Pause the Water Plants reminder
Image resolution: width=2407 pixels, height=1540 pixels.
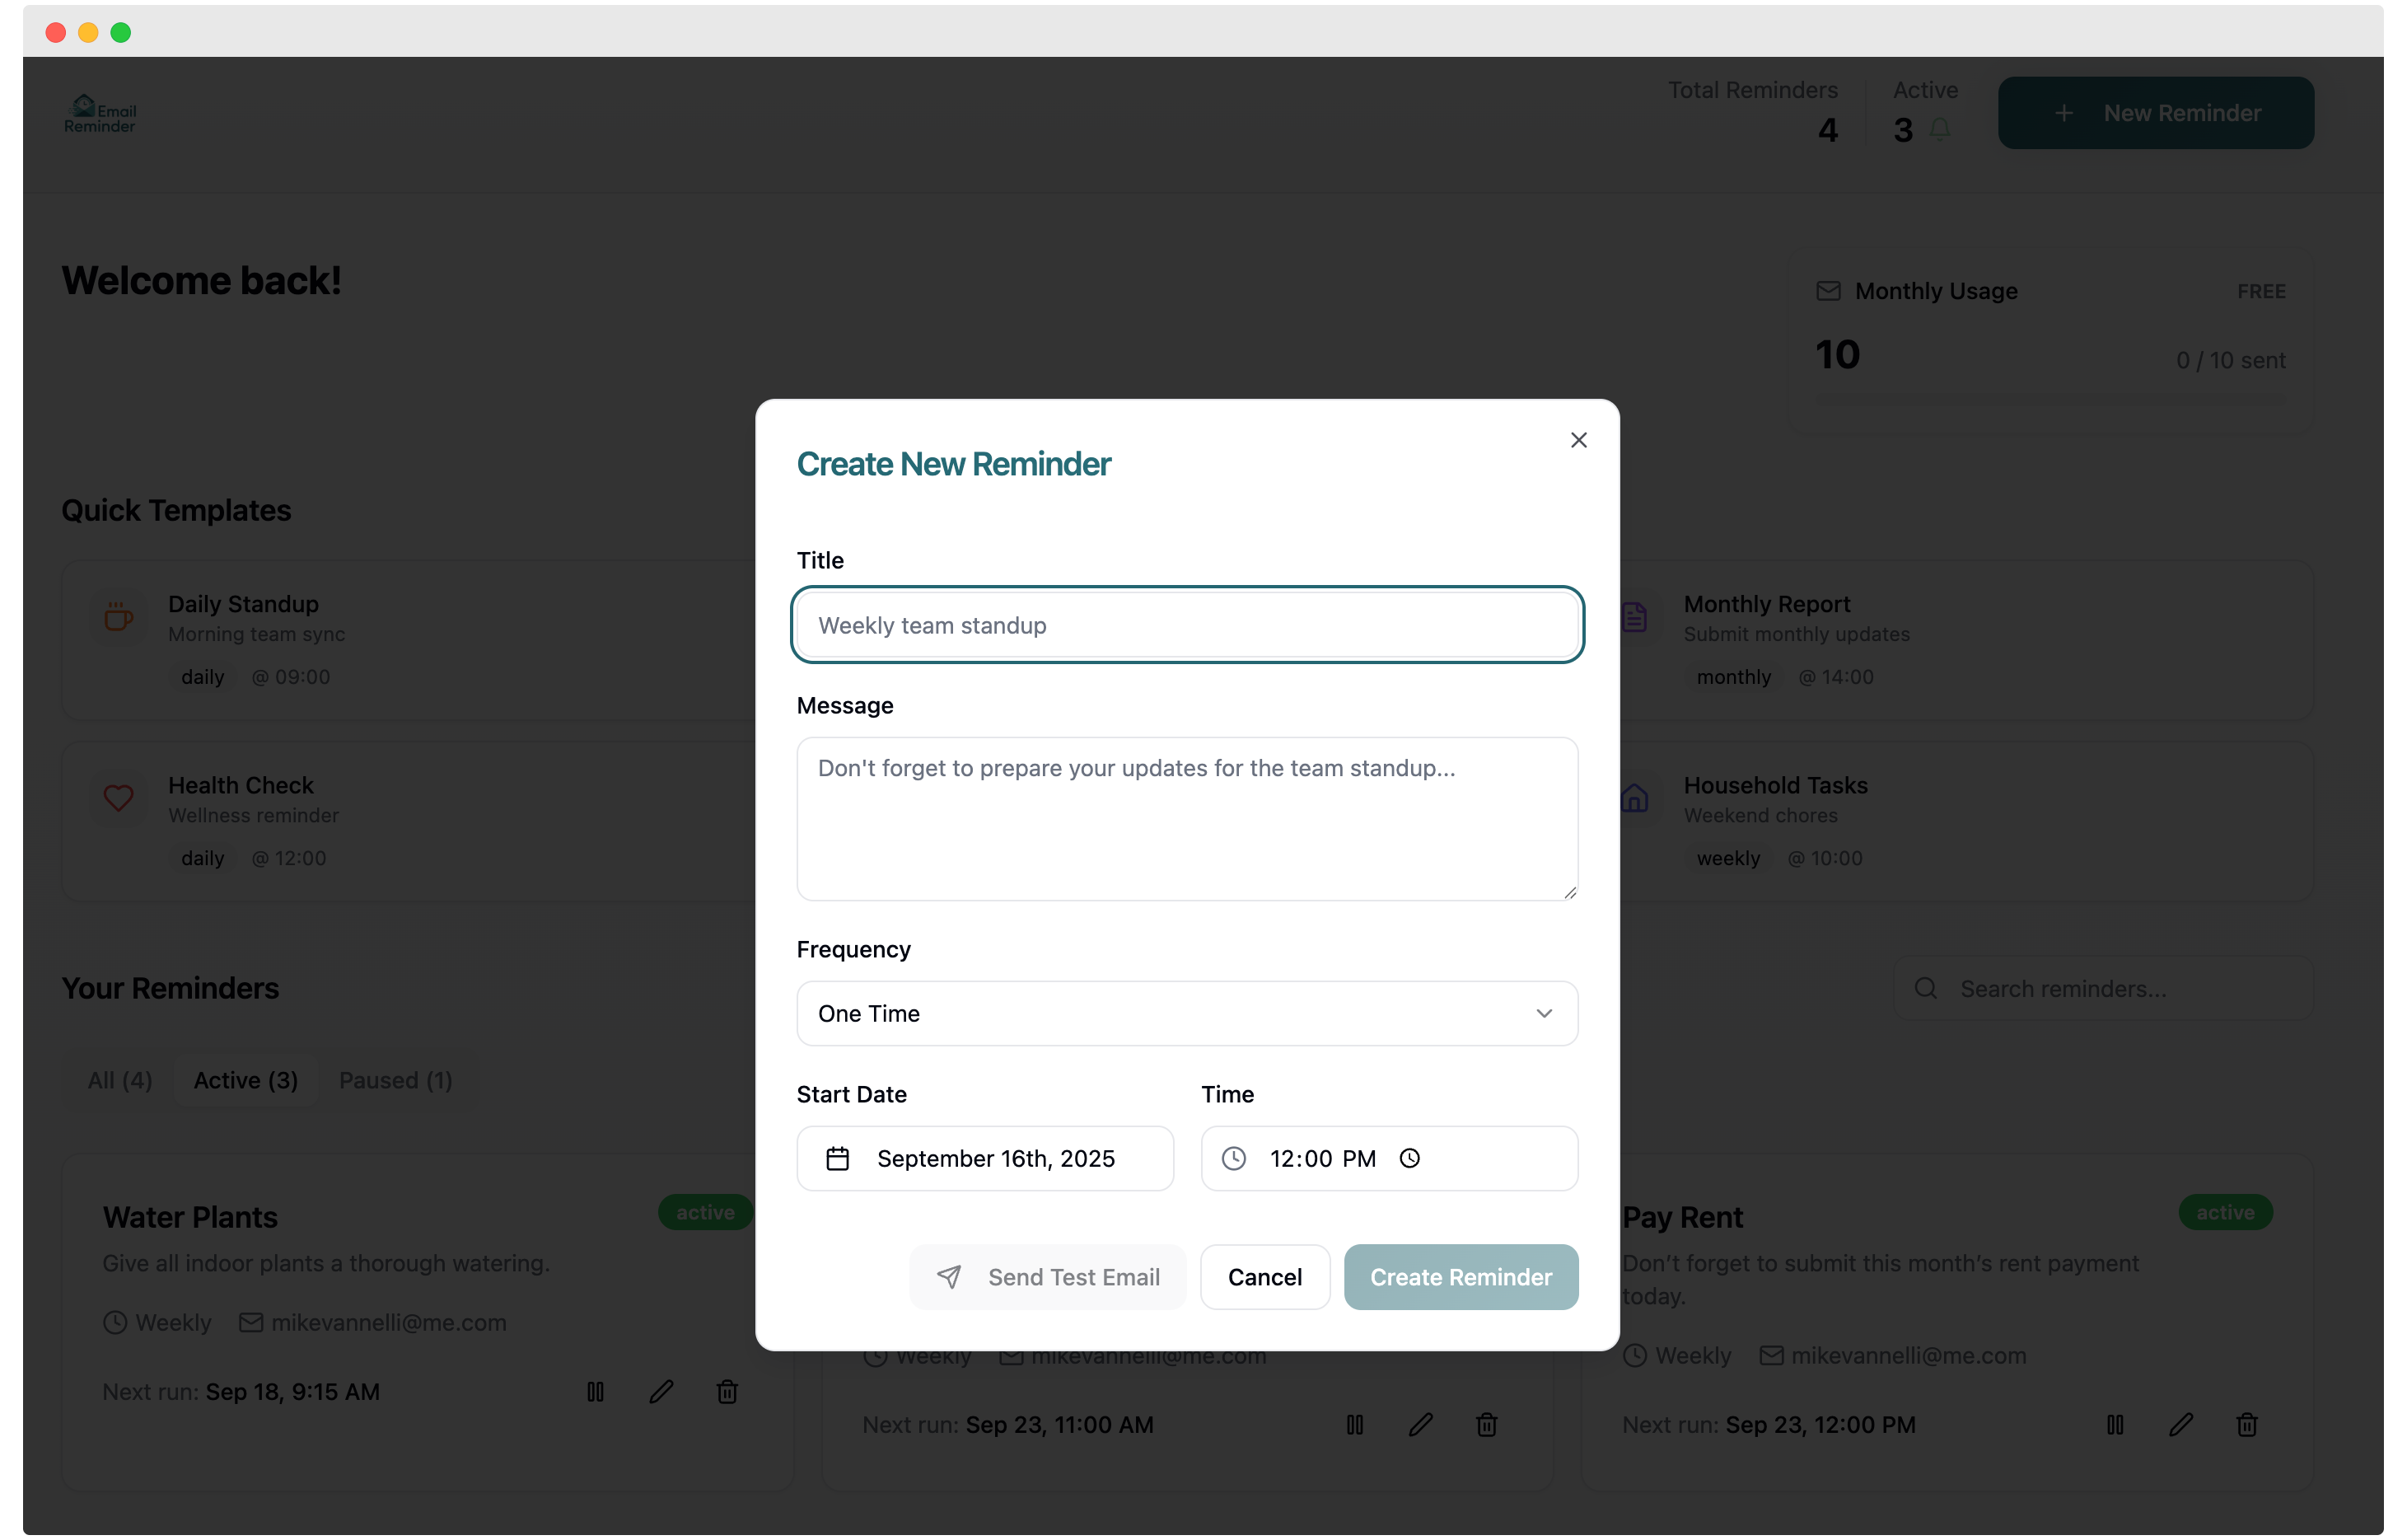tap(596, 1391)
